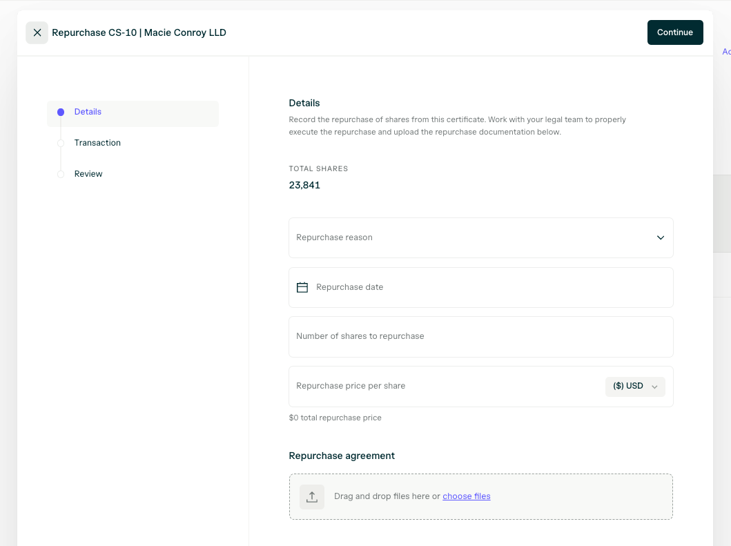Focus the Repurchase date field
The height and width of the screenshot is (546, 731).
pos(480,287)
